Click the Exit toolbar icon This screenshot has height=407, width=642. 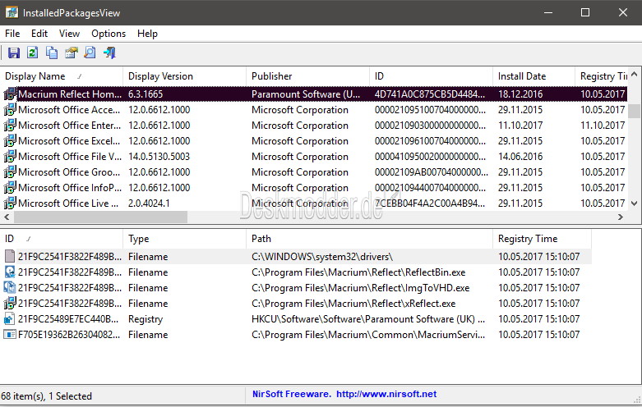point(109,53)
